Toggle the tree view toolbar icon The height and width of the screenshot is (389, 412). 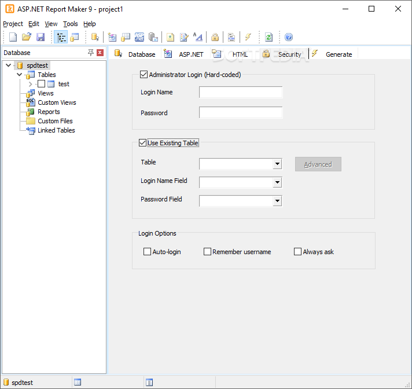click(x=61, y=37)
